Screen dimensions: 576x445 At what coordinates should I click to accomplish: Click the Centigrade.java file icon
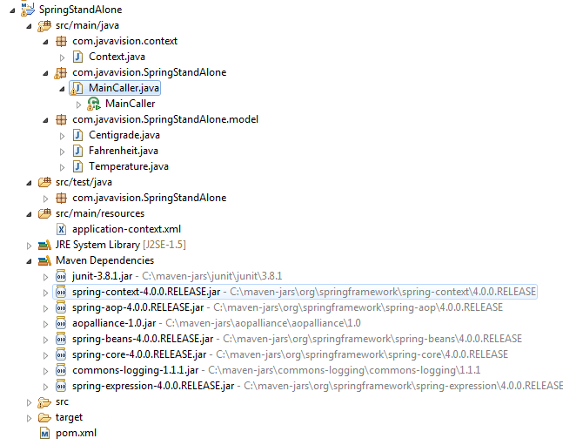77,135
